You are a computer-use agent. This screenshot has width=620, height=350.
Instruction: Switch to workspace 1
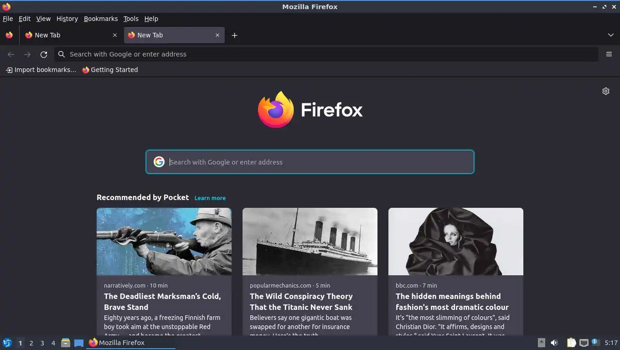20,343
